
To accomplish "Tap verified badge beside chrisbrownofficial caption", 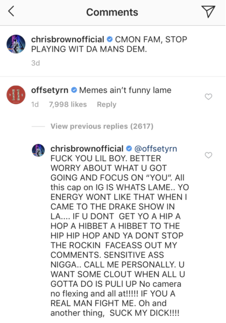I will [x=110, y=39].
